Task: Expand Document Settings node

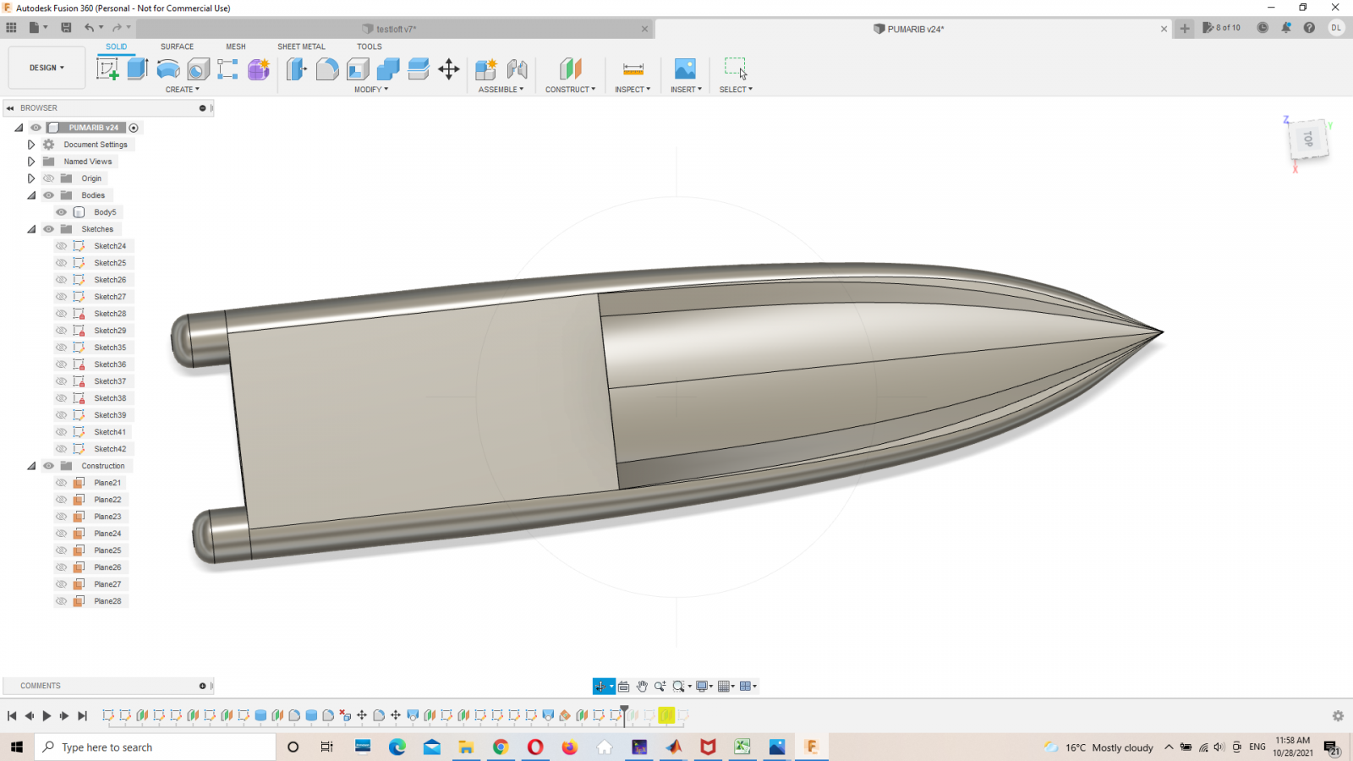Action: 31,145
